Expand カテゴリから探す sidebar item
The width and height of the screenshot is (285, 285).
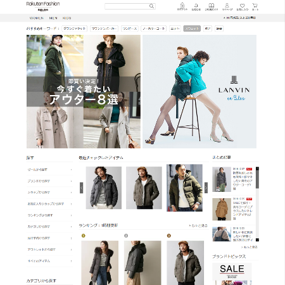[x=50, y=227]
